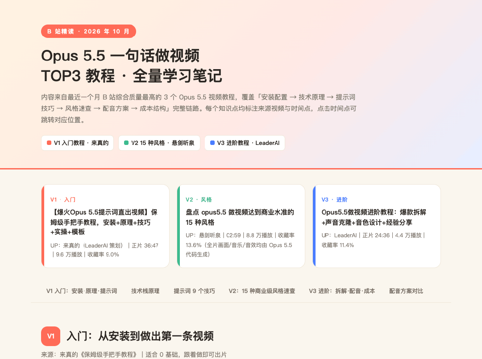Open the 'V1 入门教程 · 来真的' chip
This screenshot has height=359, width=482.
coord(78,143)
